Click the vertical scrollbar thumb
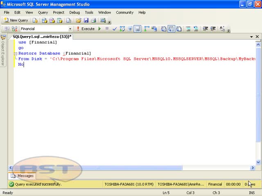262x196 pixels. click(x=258, y=94)
